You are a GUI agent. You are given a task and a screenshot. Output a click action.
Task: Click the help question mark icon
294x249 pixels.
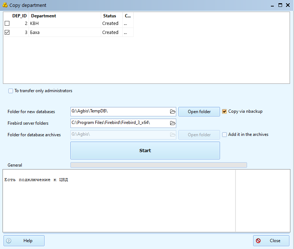[9, 241]
